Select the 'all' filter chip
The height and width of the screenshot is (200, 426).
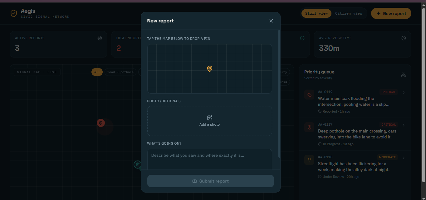[x=97, y=72]
